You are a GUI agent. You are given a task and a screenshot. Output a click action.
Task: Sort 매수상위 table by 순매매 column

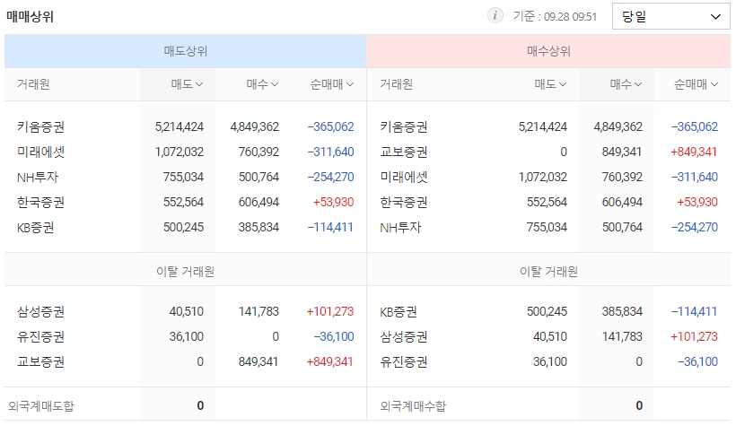[x=696, y=84]
